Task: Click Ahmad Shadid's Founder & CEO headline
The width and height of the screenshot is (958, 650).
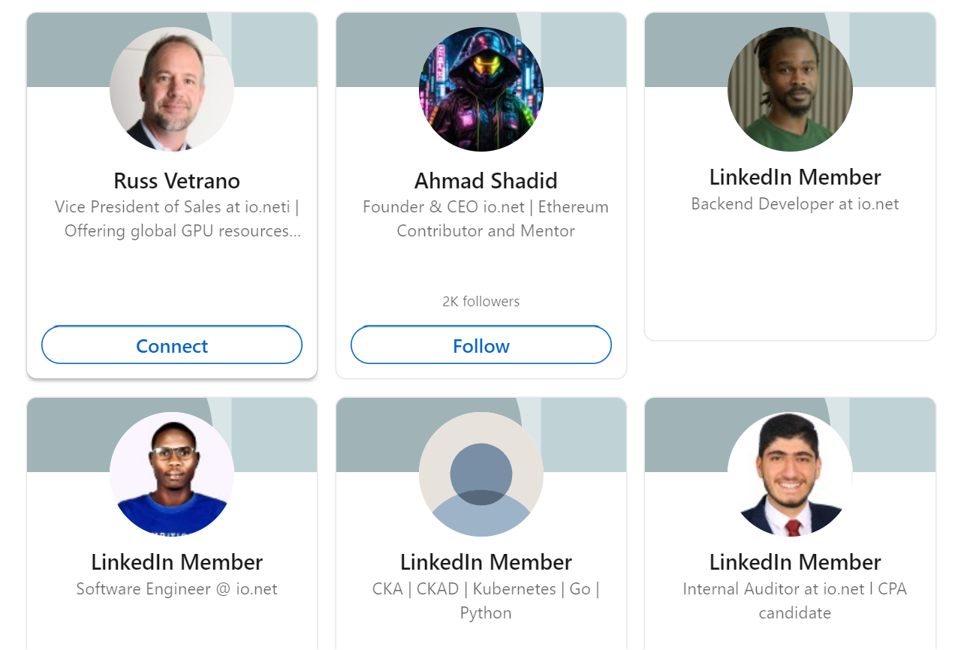Action: 486,218
